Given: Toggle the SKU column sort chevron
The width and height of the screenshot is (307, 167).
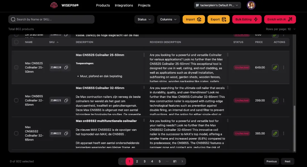Looking at the screenshot, I should 57,42.
